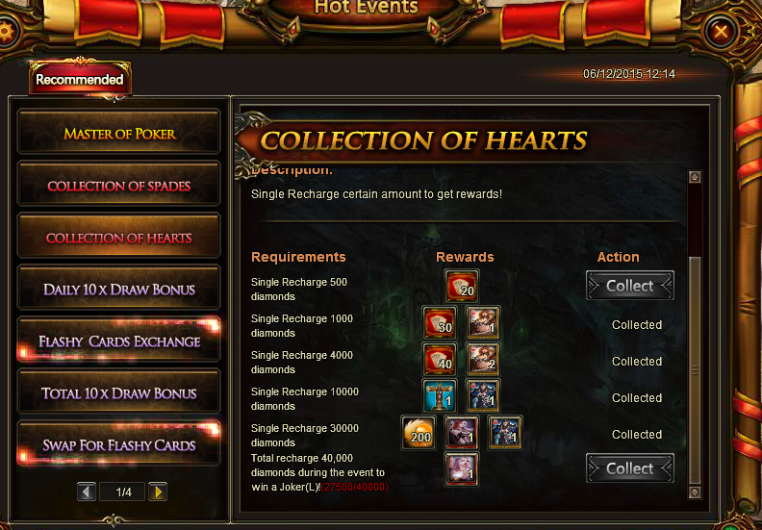Image resolution: width=762 pixels, height=530 pixels.
Task: Select the 30 cards reward icon
Action: [x=440, y=323]
